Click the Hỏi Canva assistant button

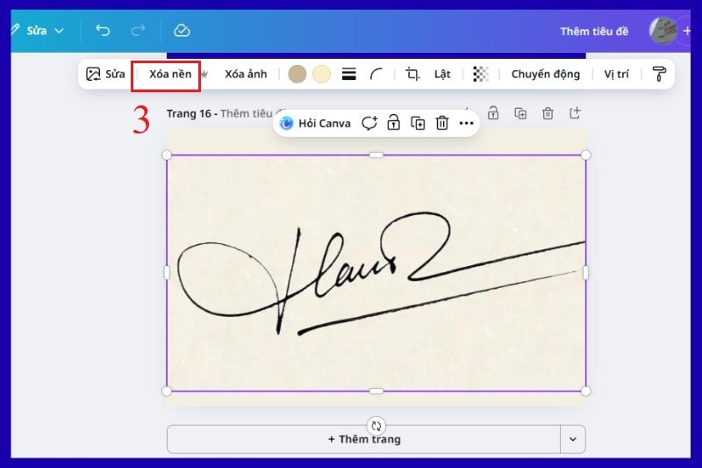tap(315, 123)
